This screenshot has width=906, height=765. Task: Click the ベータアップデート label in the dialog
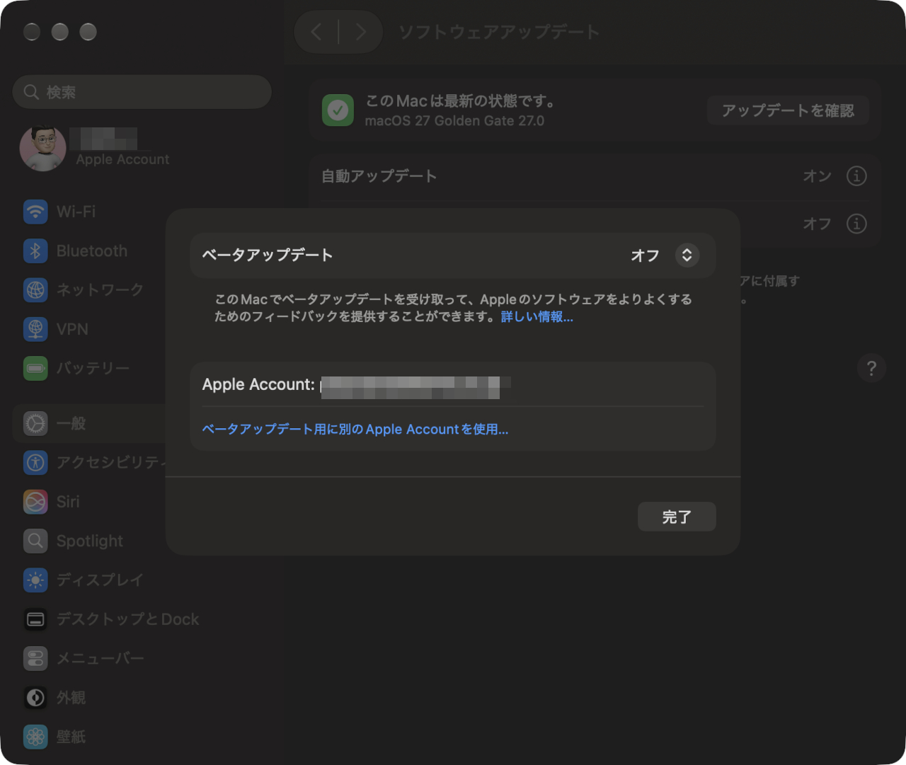(x=268, y=255)
